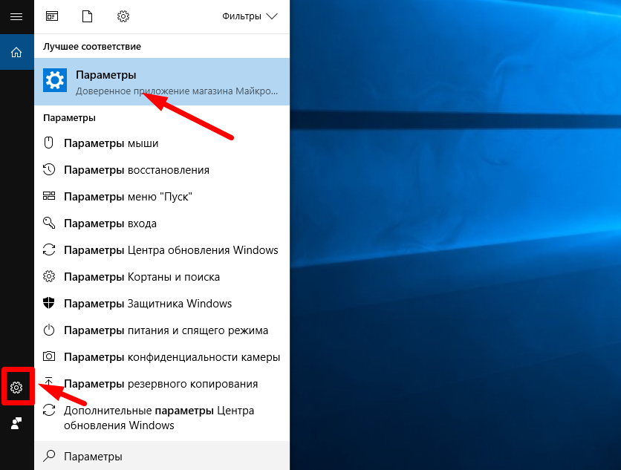Image resolution: width=621 pixels, height=470 pixels.
Task: Open Параметры Защитника Windows
Action: (148, 304)
